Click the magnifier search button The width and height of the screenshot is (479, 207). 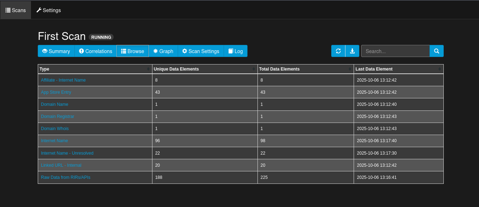click(x=437, y=51)
